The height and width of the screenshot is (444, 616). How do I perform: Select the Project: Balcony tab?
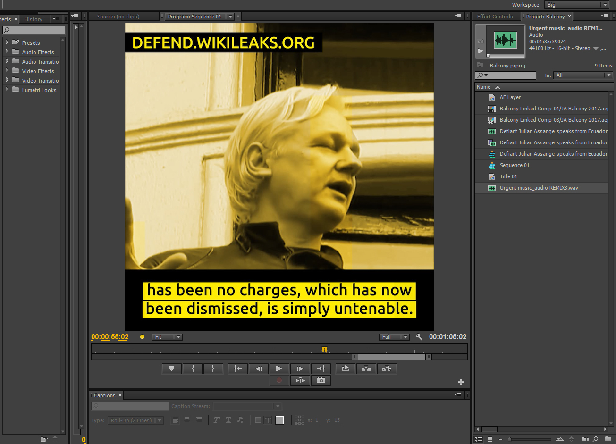click(546, 17)
